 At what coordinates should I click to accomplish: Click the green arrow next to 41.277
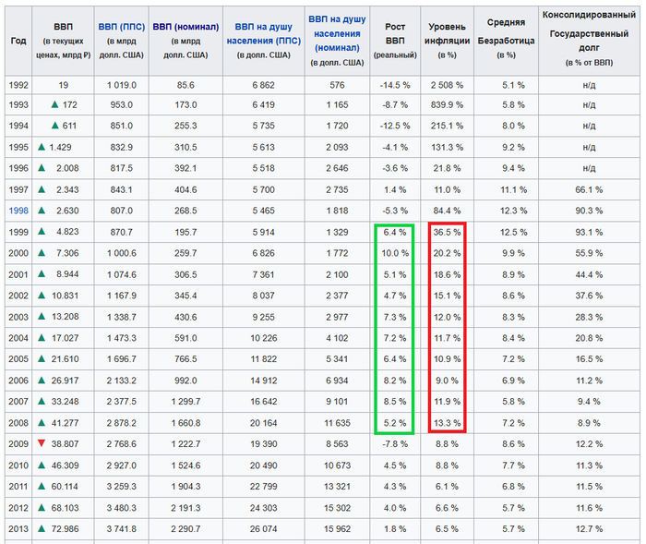click(x=42, y=423)
